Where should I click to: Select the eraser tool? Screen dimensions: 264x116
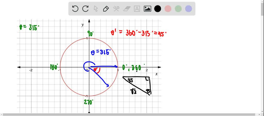point(127,9)
